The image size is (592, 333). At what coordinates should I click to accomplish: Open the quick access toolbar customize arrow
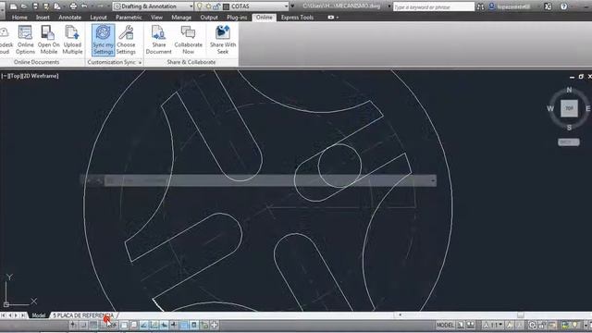(292, 6)
